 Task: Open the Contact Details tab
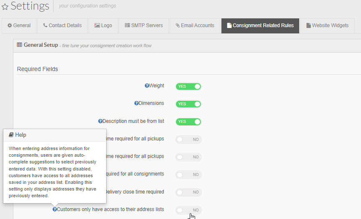pos(62,25)
